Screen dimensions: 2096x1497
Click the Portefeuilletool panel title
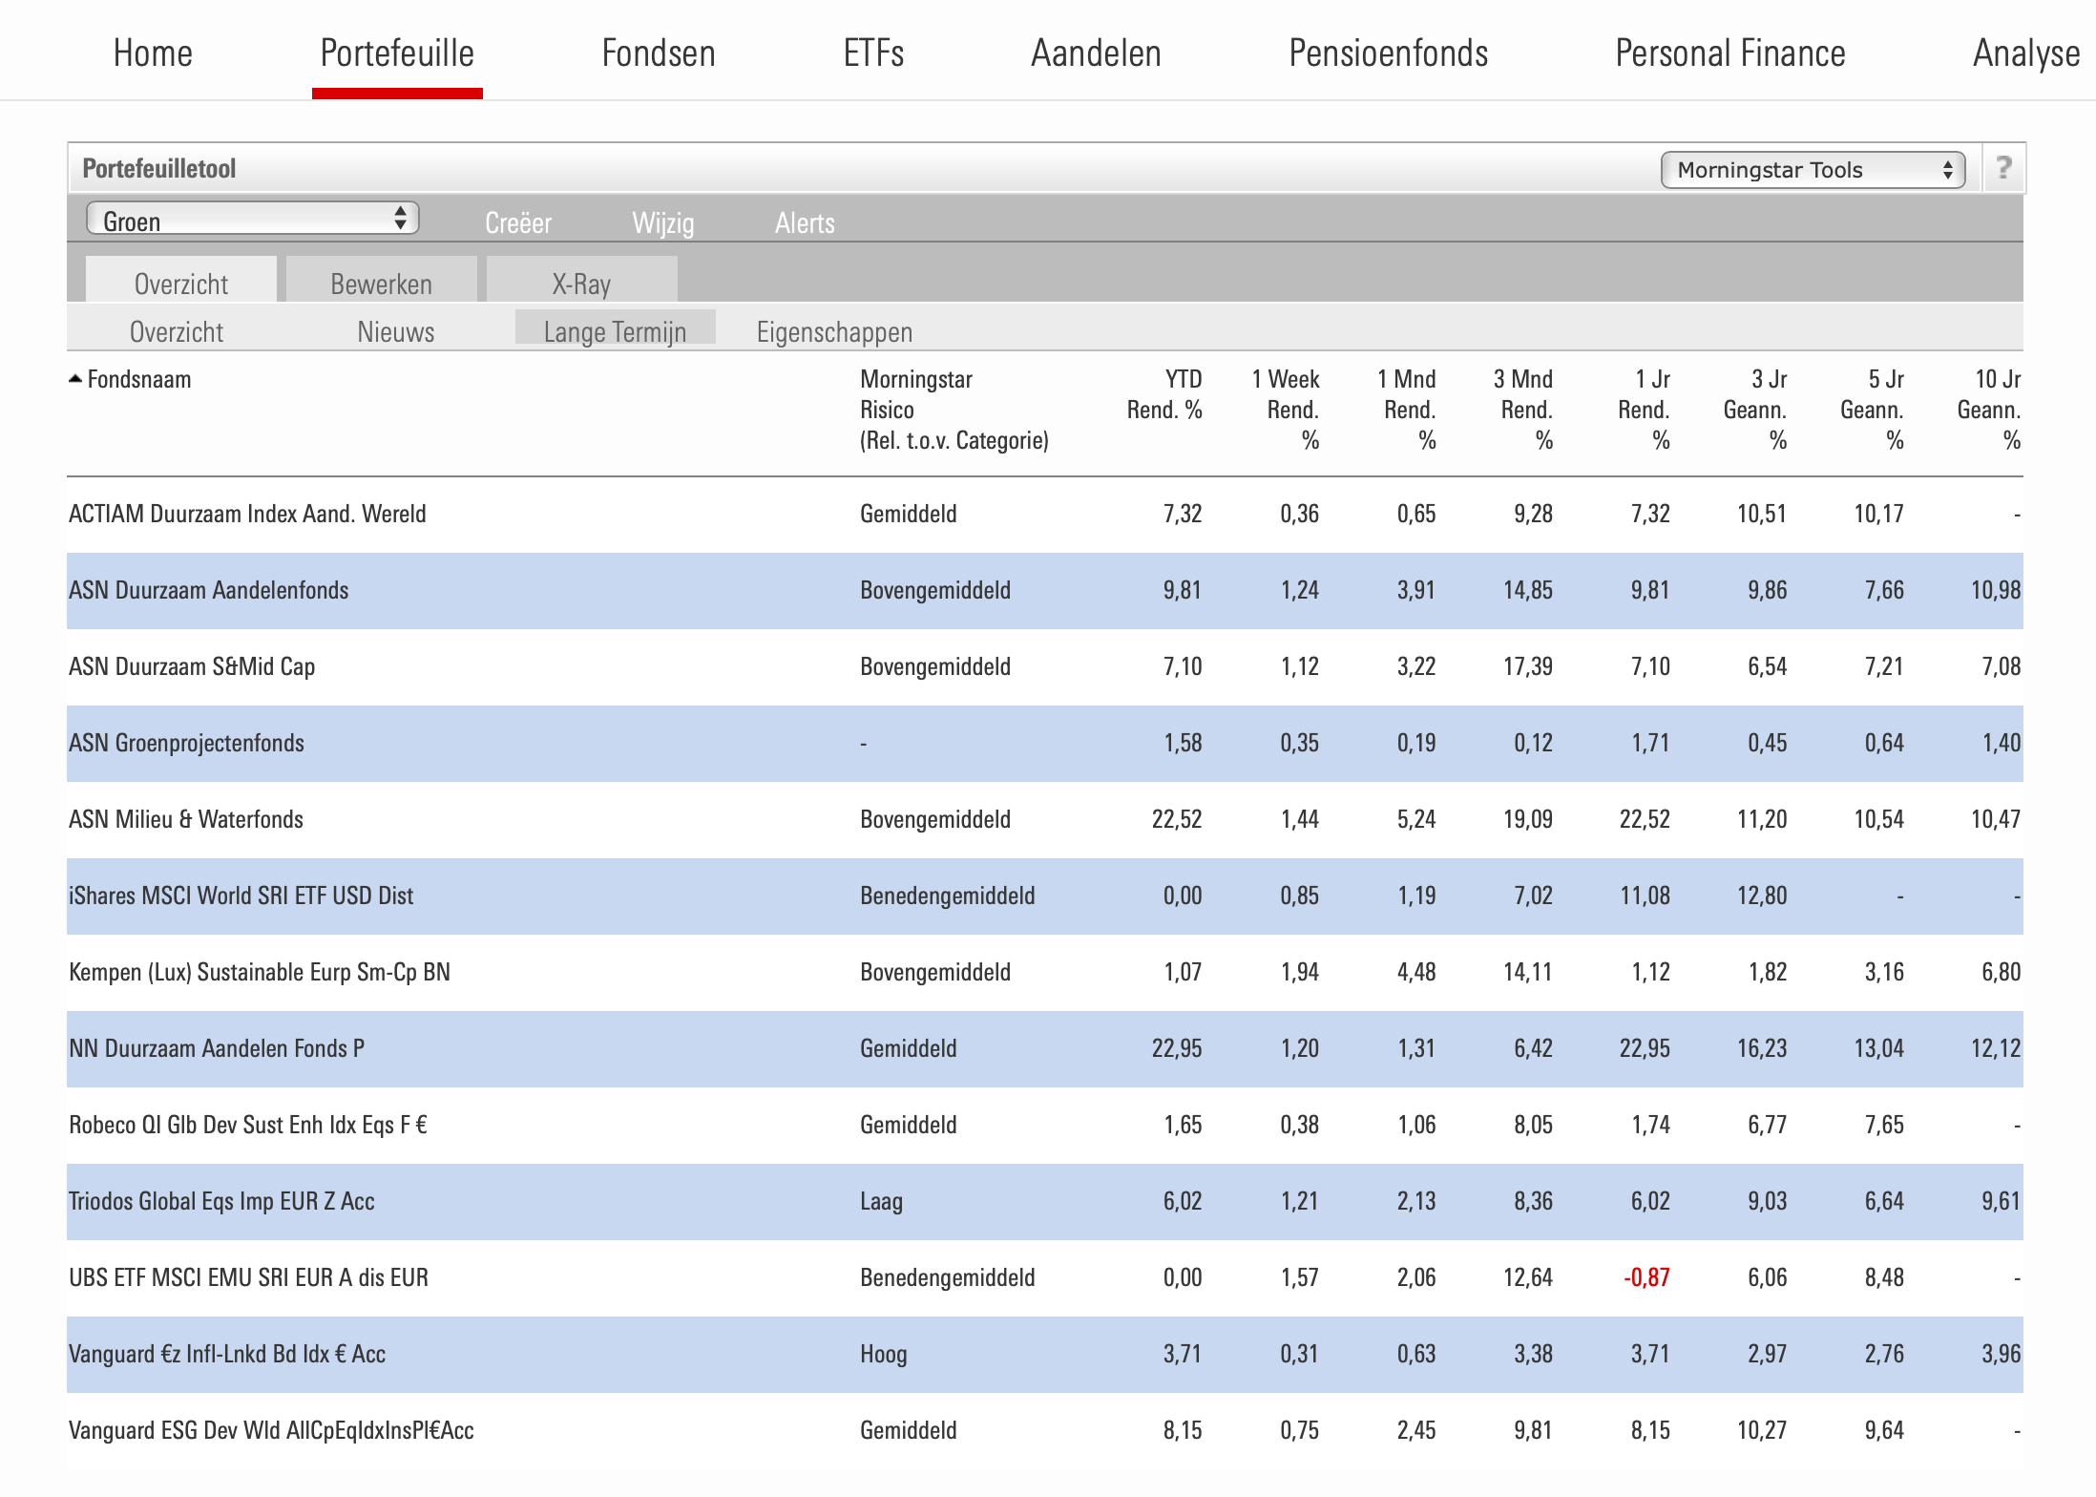click(158, 169)
